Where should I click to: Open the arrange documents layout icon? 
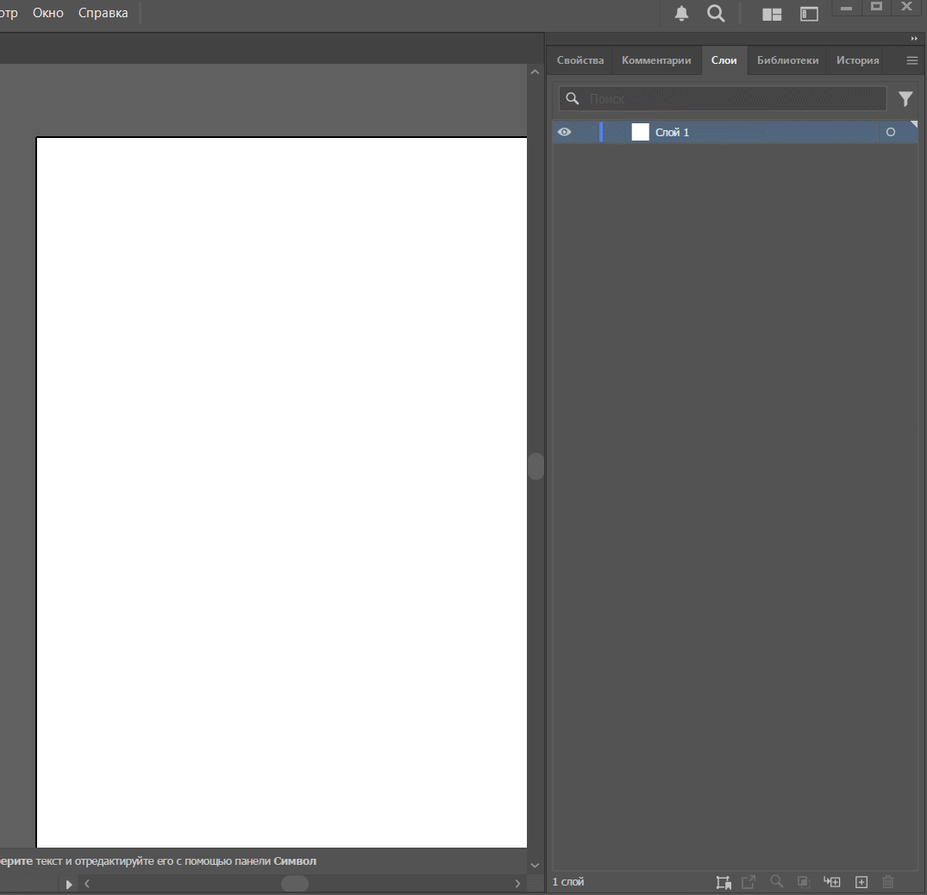(772, 14)
